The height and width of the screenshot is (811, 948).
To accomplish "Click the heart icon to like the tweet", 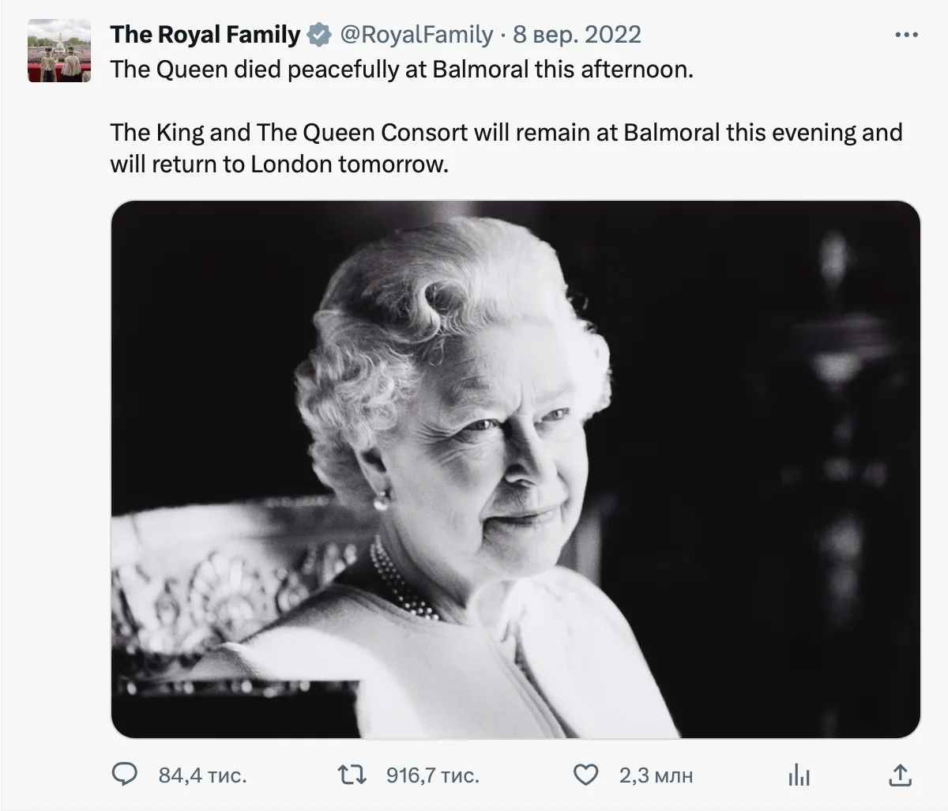I will coord(585,775).
